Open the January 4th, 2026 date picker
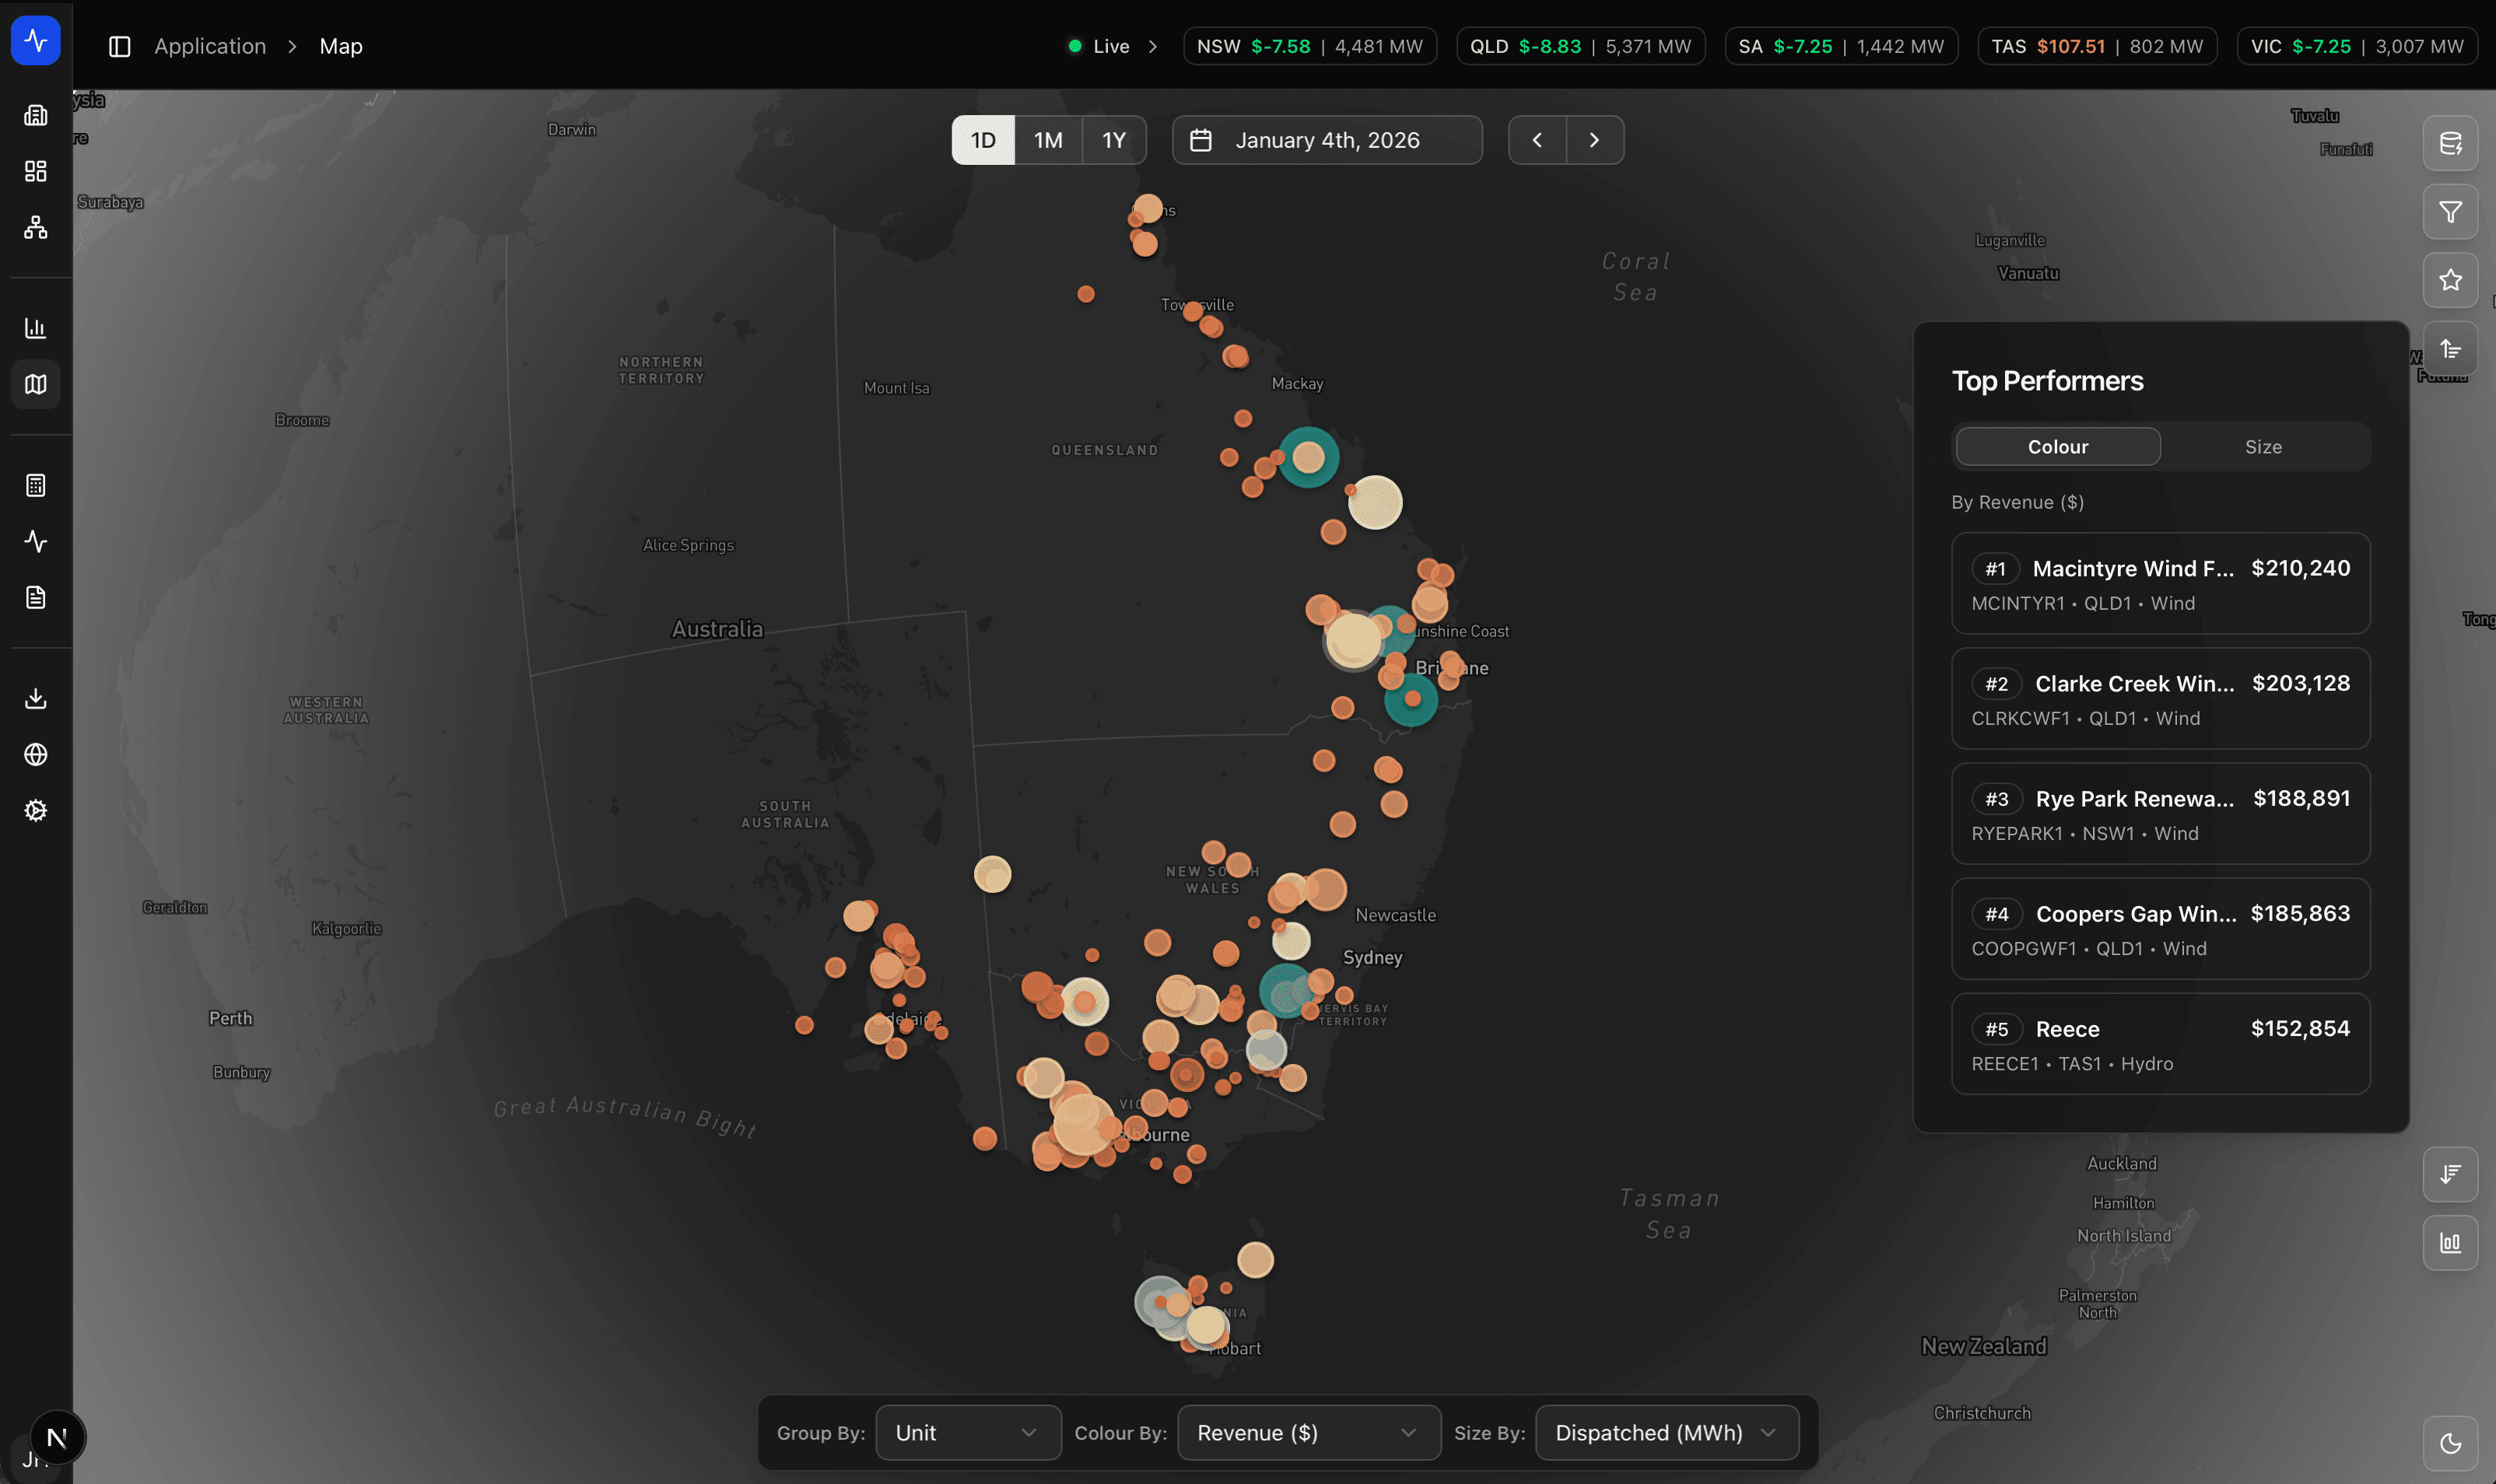 point(1326,140)
